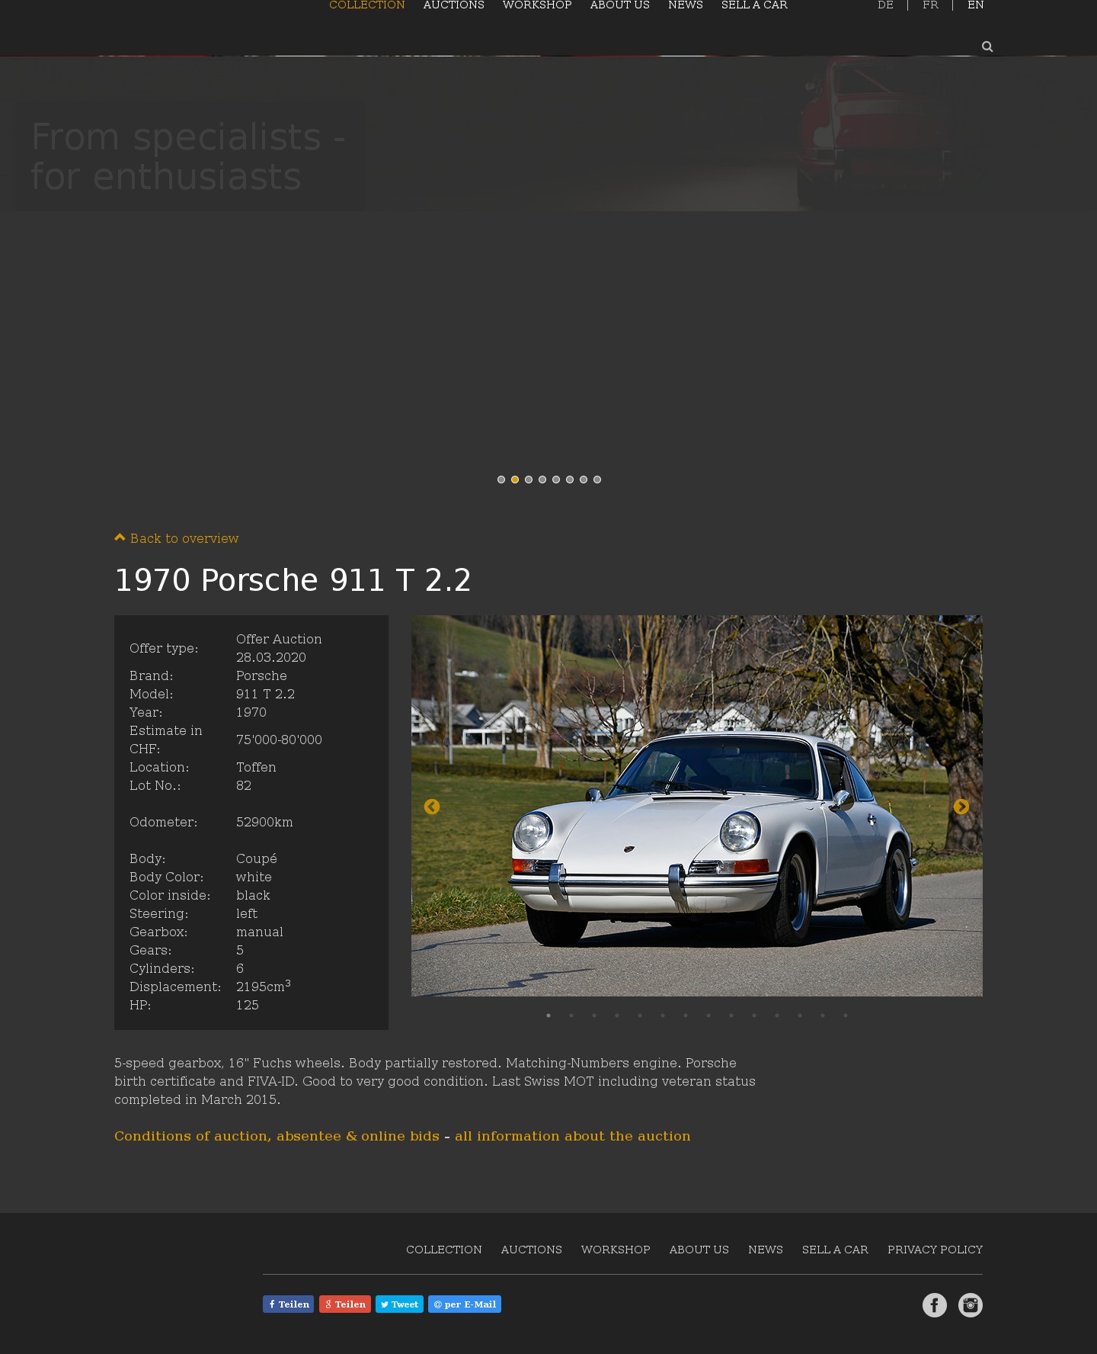Select fourth hero slider dot
The height and width of the screenshot is (1354, 1097).
[x=542, y=480]
